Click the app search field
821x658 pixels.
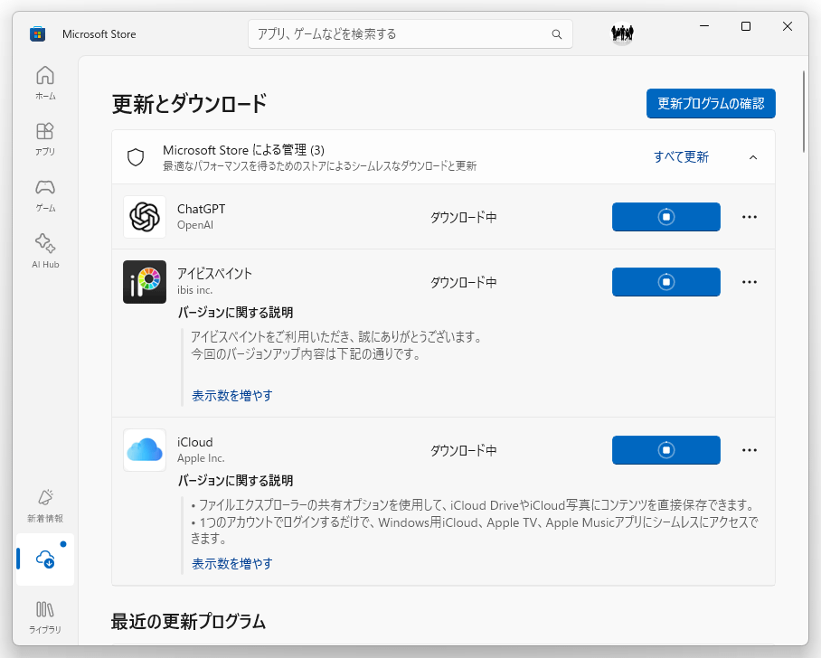pos(398,34)
